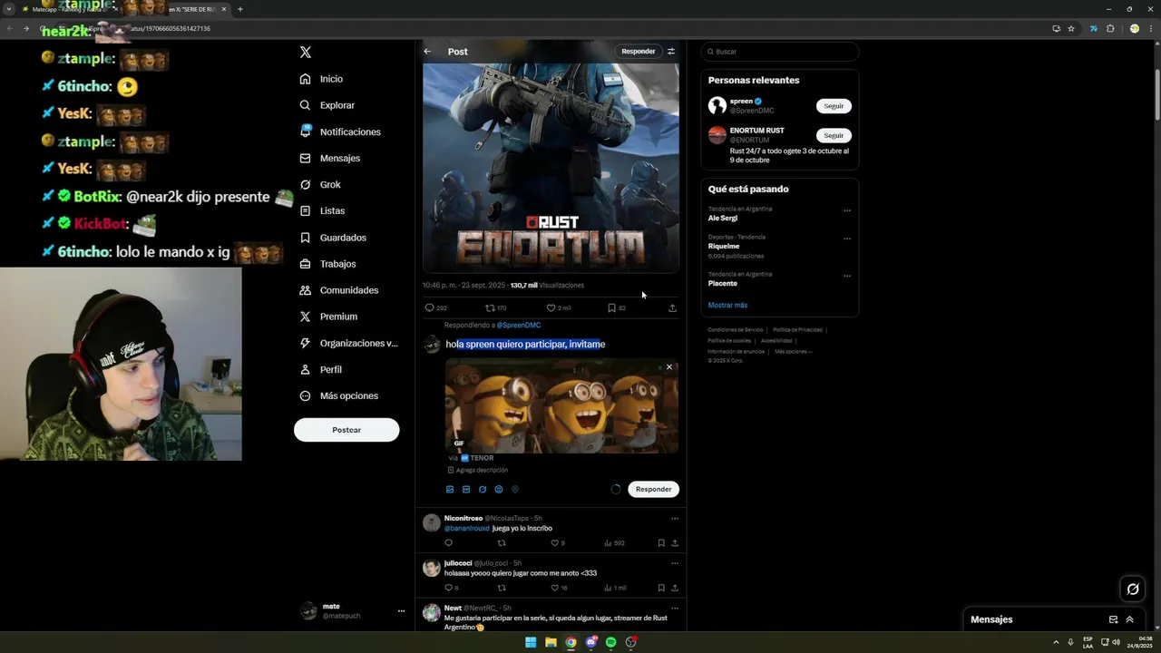Open the Rust Enortum post image
This screenshot has width=1161, height=653.
point(551,168)
